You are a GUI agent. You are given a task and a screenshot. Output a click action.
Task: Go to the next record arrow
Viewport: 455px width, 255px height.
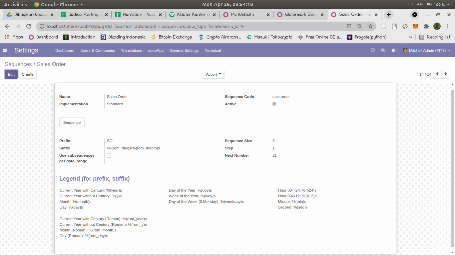[446, 74]
